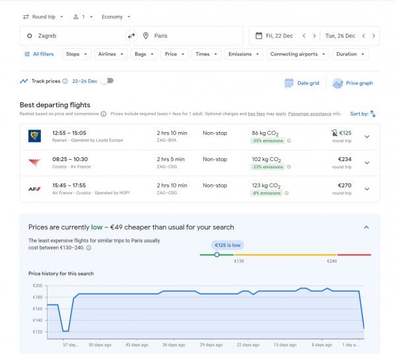Open the Economy class selector
The width and height of the screenshot is (396, 354).
point(116,17)
